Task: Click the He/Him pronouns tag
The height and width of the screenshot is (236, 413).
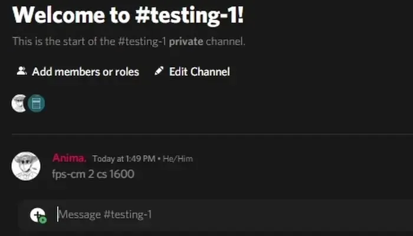Action: 179,159
